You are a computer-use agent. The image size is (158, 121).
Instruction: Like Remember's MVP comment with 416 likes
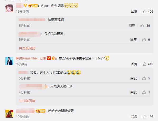145,64
